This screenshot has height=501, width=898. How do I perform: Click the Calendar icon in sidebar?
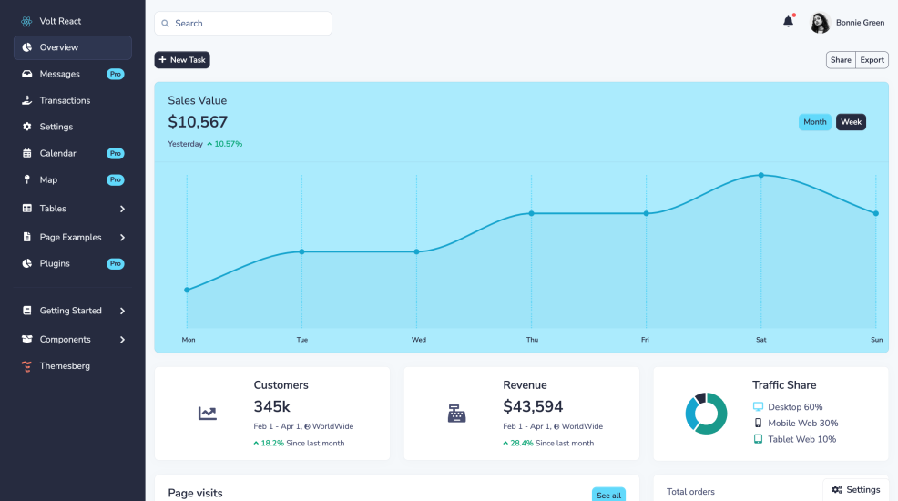[27, 153]
